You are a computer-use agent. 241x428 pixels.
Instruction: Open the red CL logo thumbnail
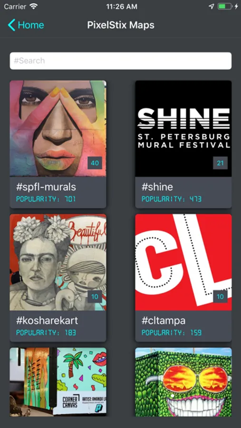[x=183, y=263]
